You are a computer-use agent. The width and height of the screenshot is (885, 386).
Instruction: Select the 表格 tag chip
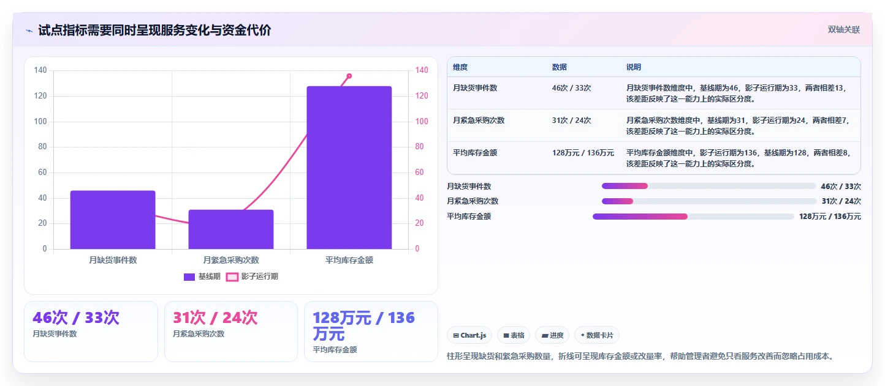[x=514, y=335]
